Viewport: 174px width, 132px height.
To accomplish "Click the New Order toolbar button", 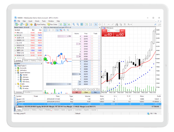I will point(52,24).
